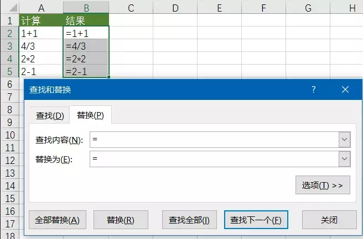Image resolution: width=363 pixels, height=239 pixels.
Task: Click cell B2 with formula =1+1
Action: pos(86,33)
